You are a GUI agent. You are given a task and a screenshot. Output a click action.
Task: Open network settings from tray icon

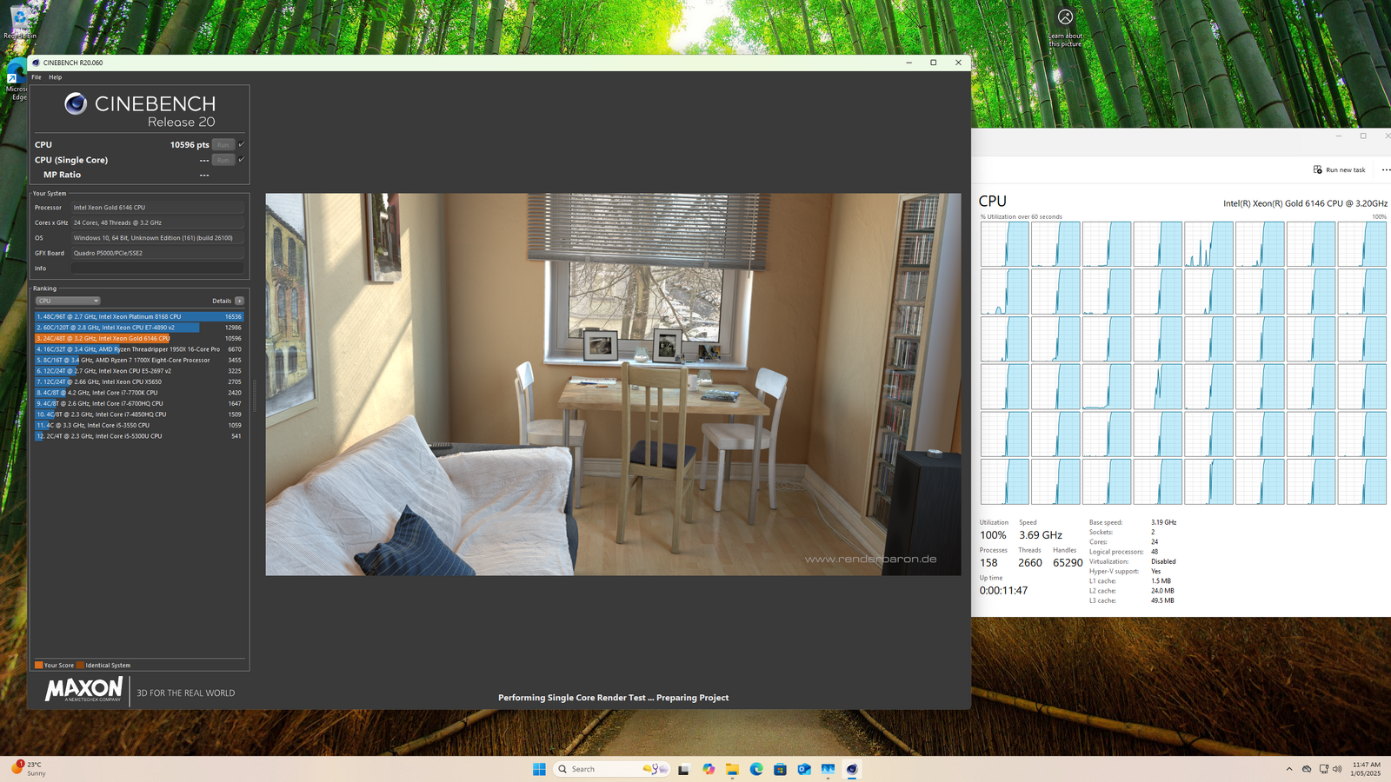(x=1323, y=769)
